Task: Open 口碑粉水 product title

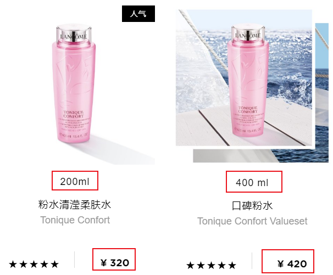Action: click(252, 206)
